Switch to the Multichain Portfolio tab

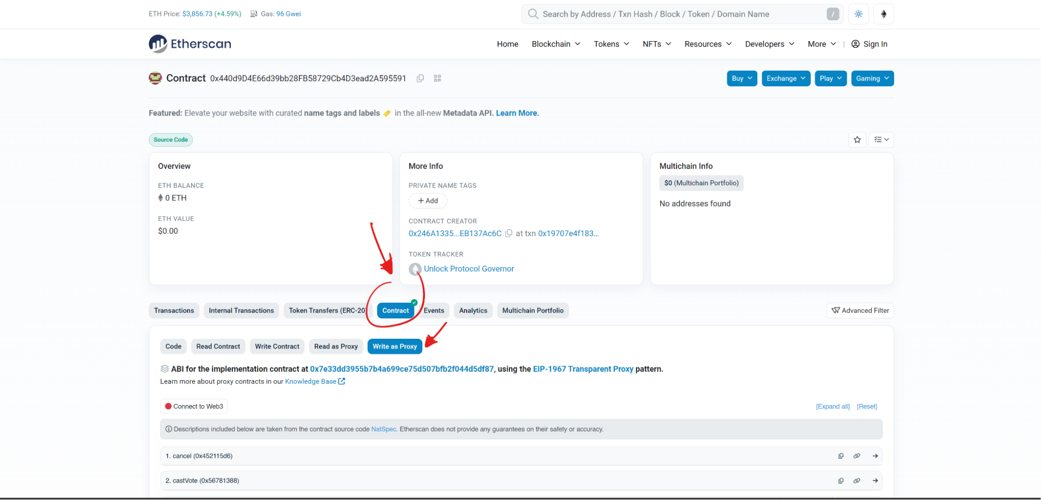[533, 311]
